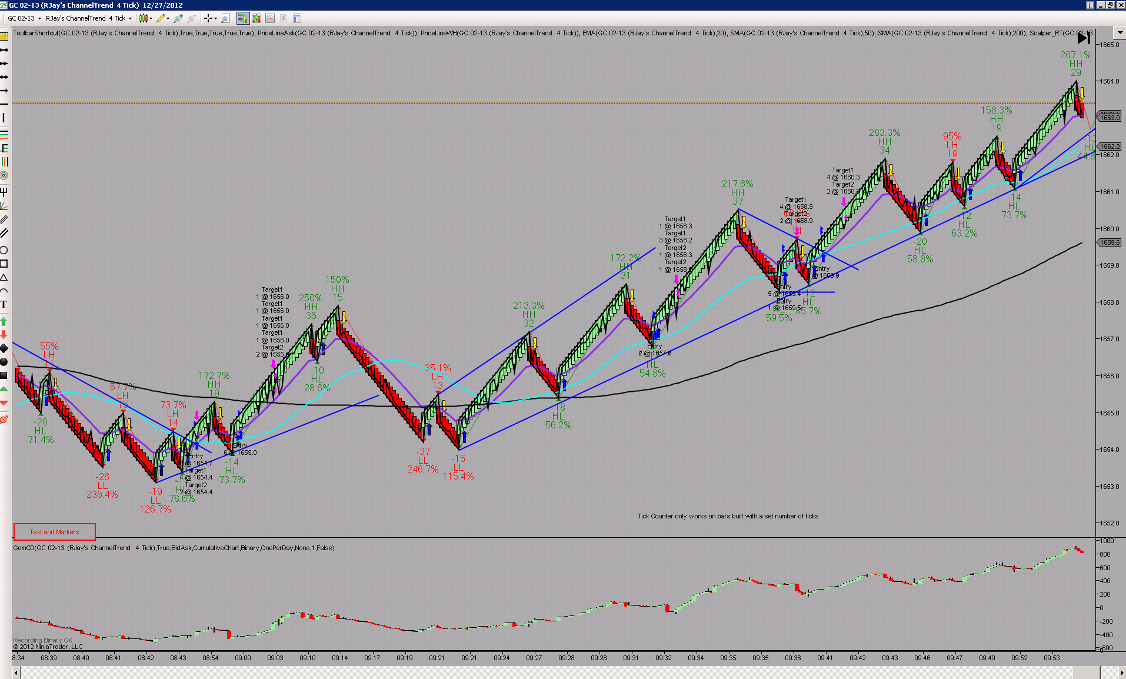Click the Text and Markers button
Viewport: 1126px width, 679px height.
(x=55, y=532)
